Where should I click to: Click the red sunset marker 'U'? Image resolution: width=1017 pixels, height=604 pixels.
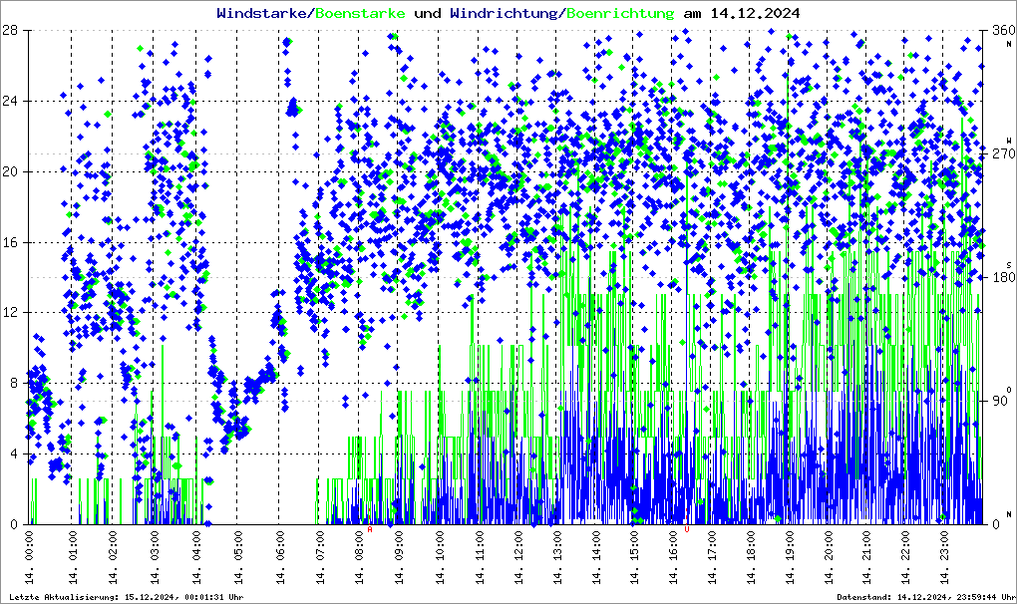[x=687, y=529]
